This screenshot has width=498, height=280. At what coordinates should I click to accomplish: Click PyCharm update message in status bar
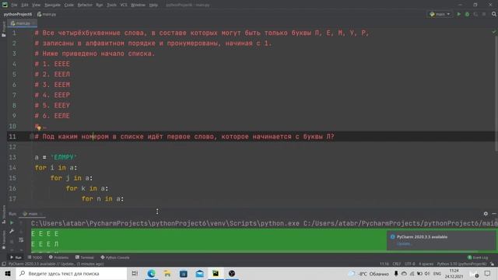coord(56,264)
